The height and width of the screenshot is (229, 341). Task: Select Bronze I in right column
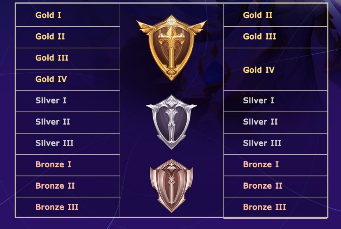(x=261, y=165)
